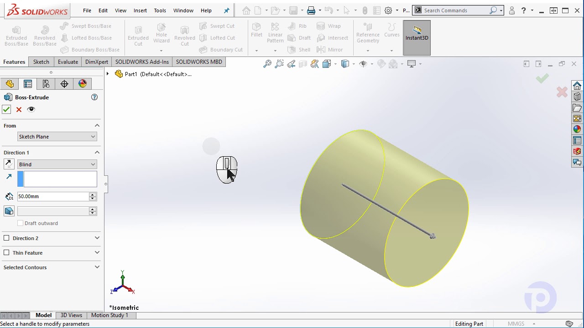The width and height of the screenshot is (584, 328).
Task: Open the units MMGS status dropdown
Action: pos(521,324)
